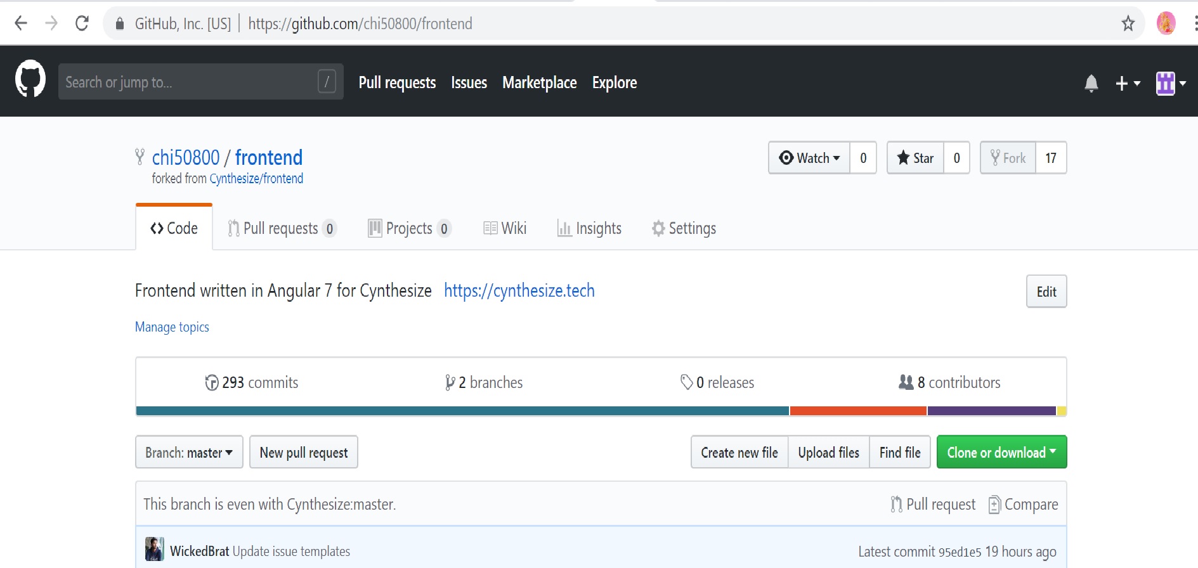1198x568 pixels.
Task: View the 293 commits
Action: pos(252,382)
